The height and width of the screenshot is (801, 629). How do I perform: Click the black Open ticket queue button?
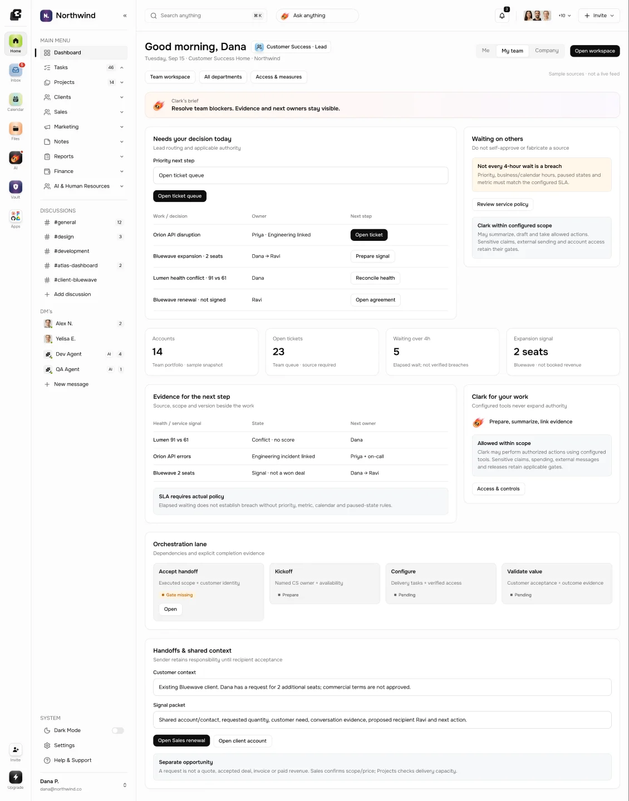pyautogui.click(x=180, y=196)
